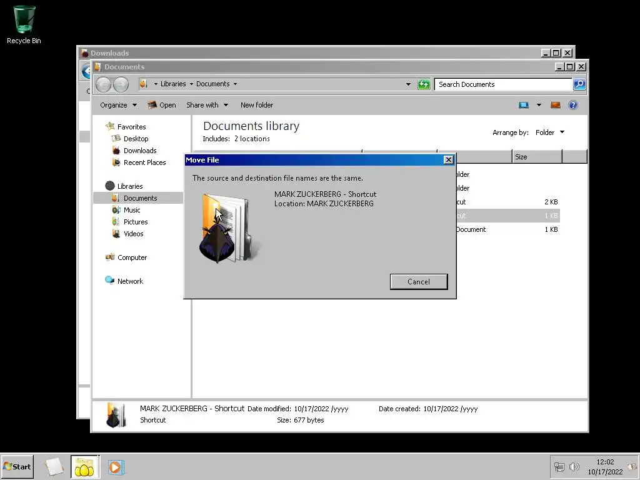Screen dimensions: 640x480
Task: Open the Help question mark icon
Action: (573, 105)
